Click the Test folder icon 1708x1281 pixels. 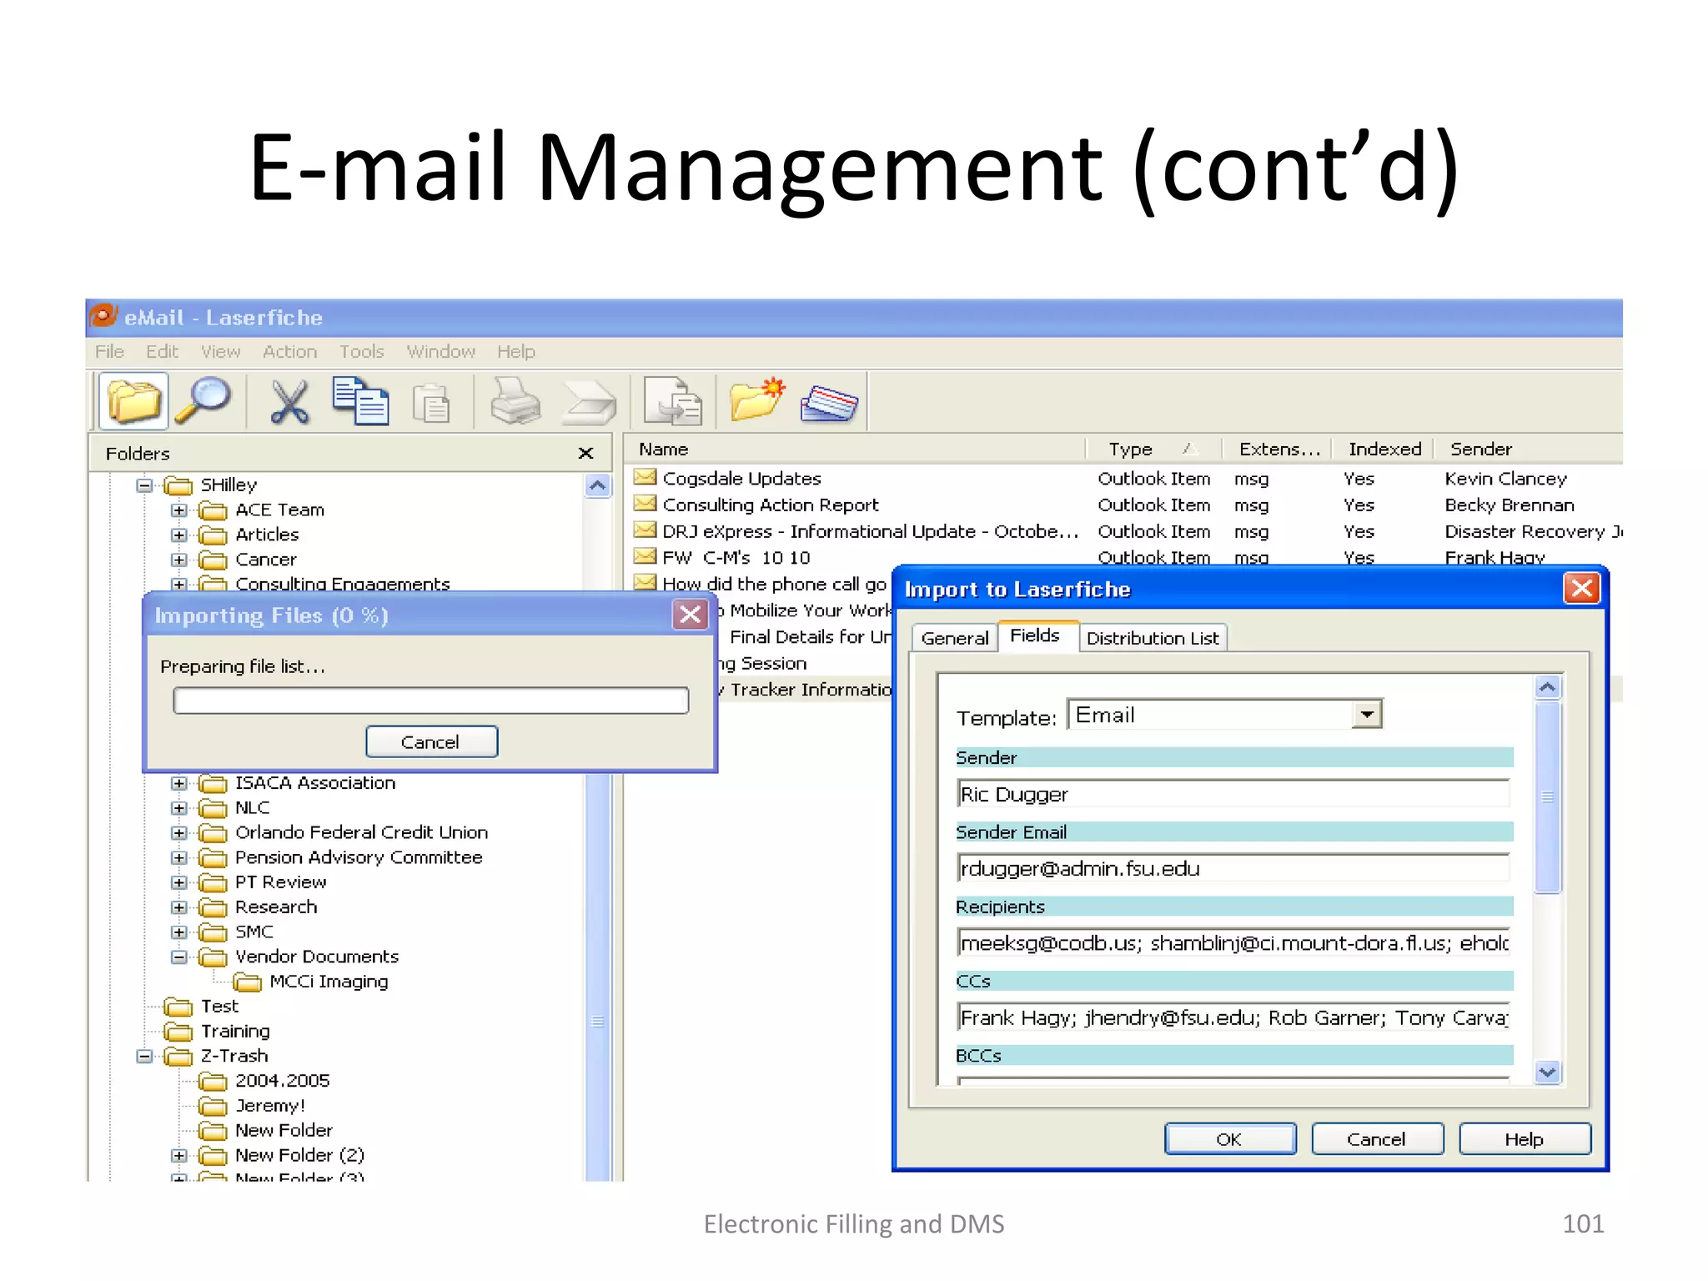click(x=178, y=1007)
